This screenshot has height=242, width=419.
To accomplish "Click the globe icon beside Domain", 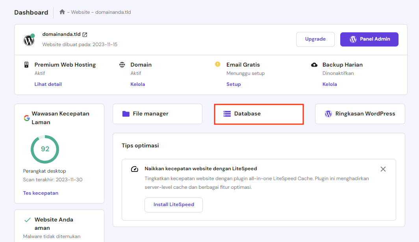I will [122, 65].
